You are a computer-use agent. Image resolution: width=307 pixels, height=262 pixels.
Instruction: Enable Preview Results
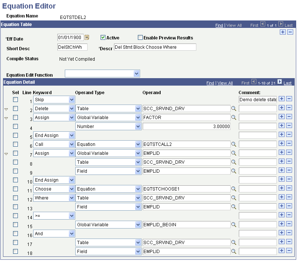pos(140,37)
